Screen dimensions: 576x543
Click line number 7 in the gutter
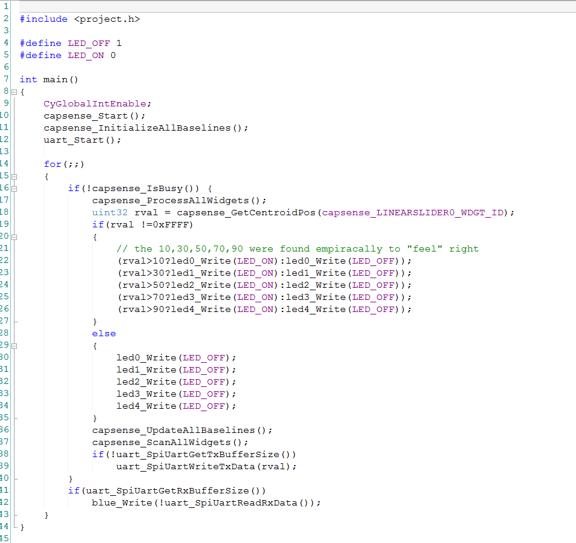[6, 79]
